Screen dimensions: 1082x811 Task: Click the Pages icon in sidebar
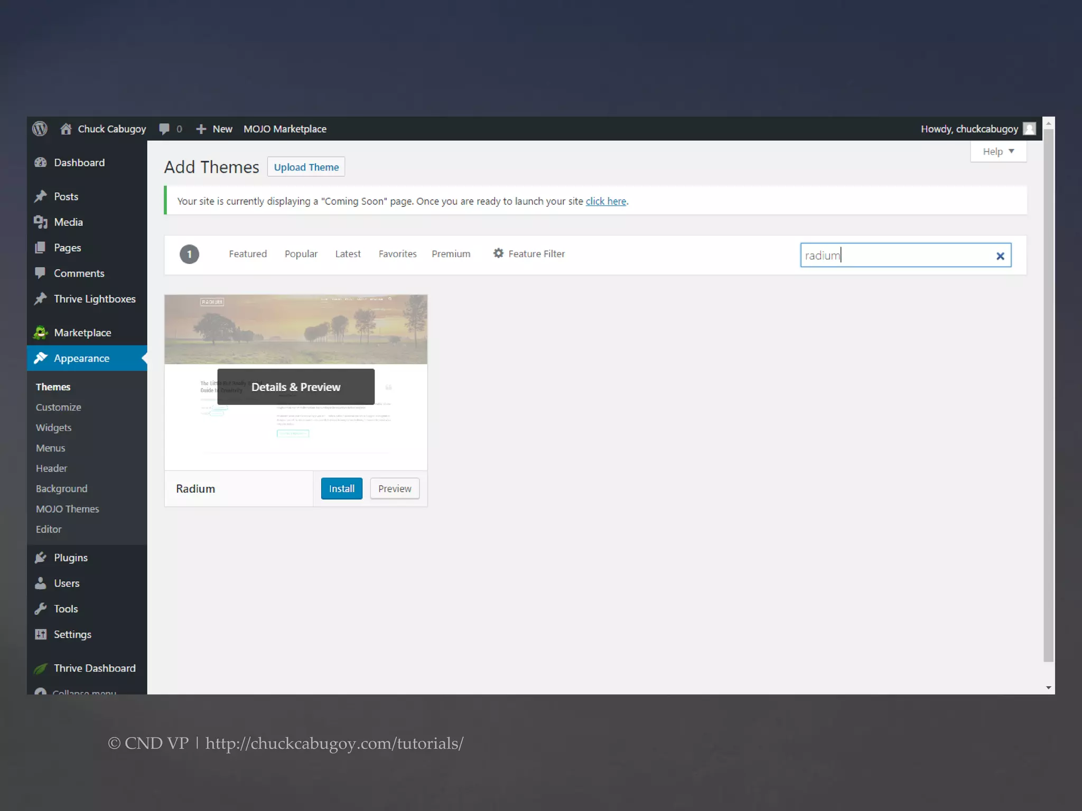(41, 248)
